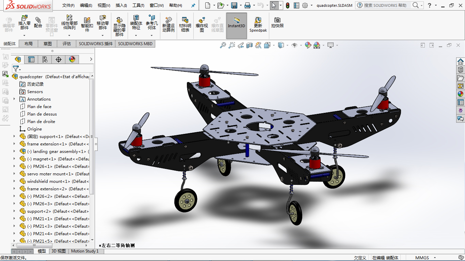Switch to the 评估 tab

click(x=67, y=43)
